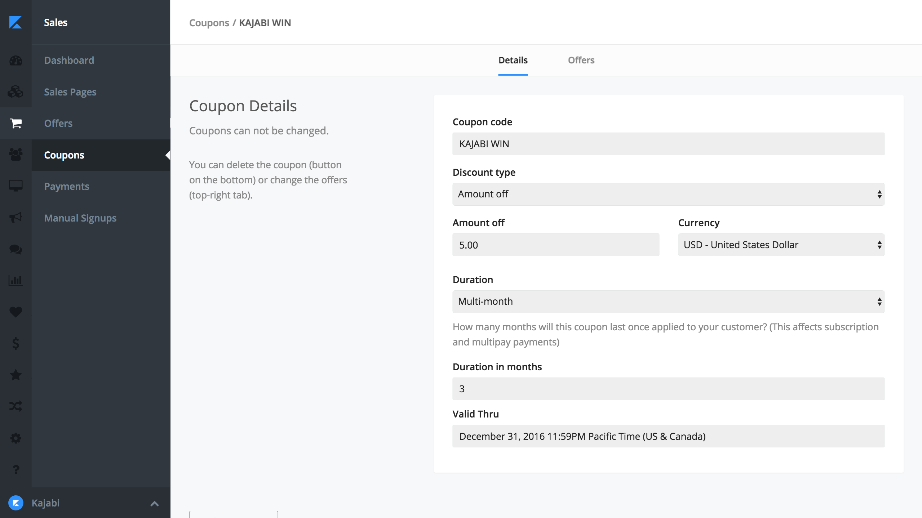Click the Duration in months field
Screen dimensions: 922x518
tap(668, 389)
